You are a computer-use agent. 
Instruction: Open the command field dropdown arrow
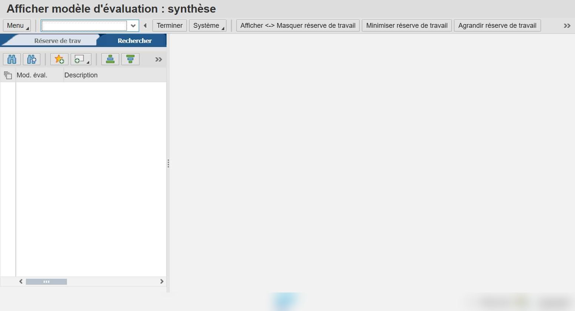tap(133, 26)
